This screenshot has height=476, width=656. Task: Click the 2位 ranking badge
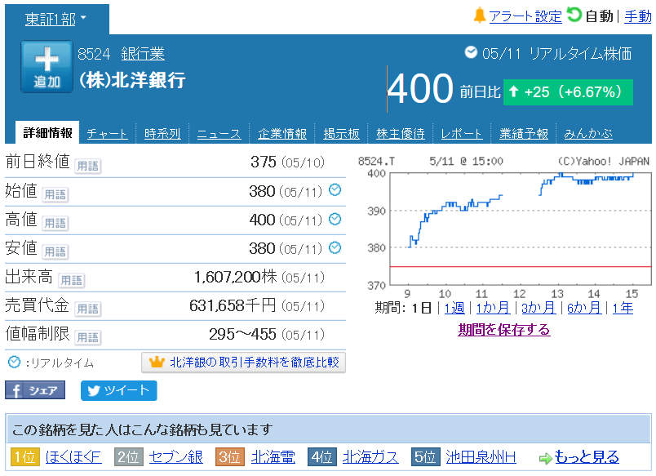128,456
